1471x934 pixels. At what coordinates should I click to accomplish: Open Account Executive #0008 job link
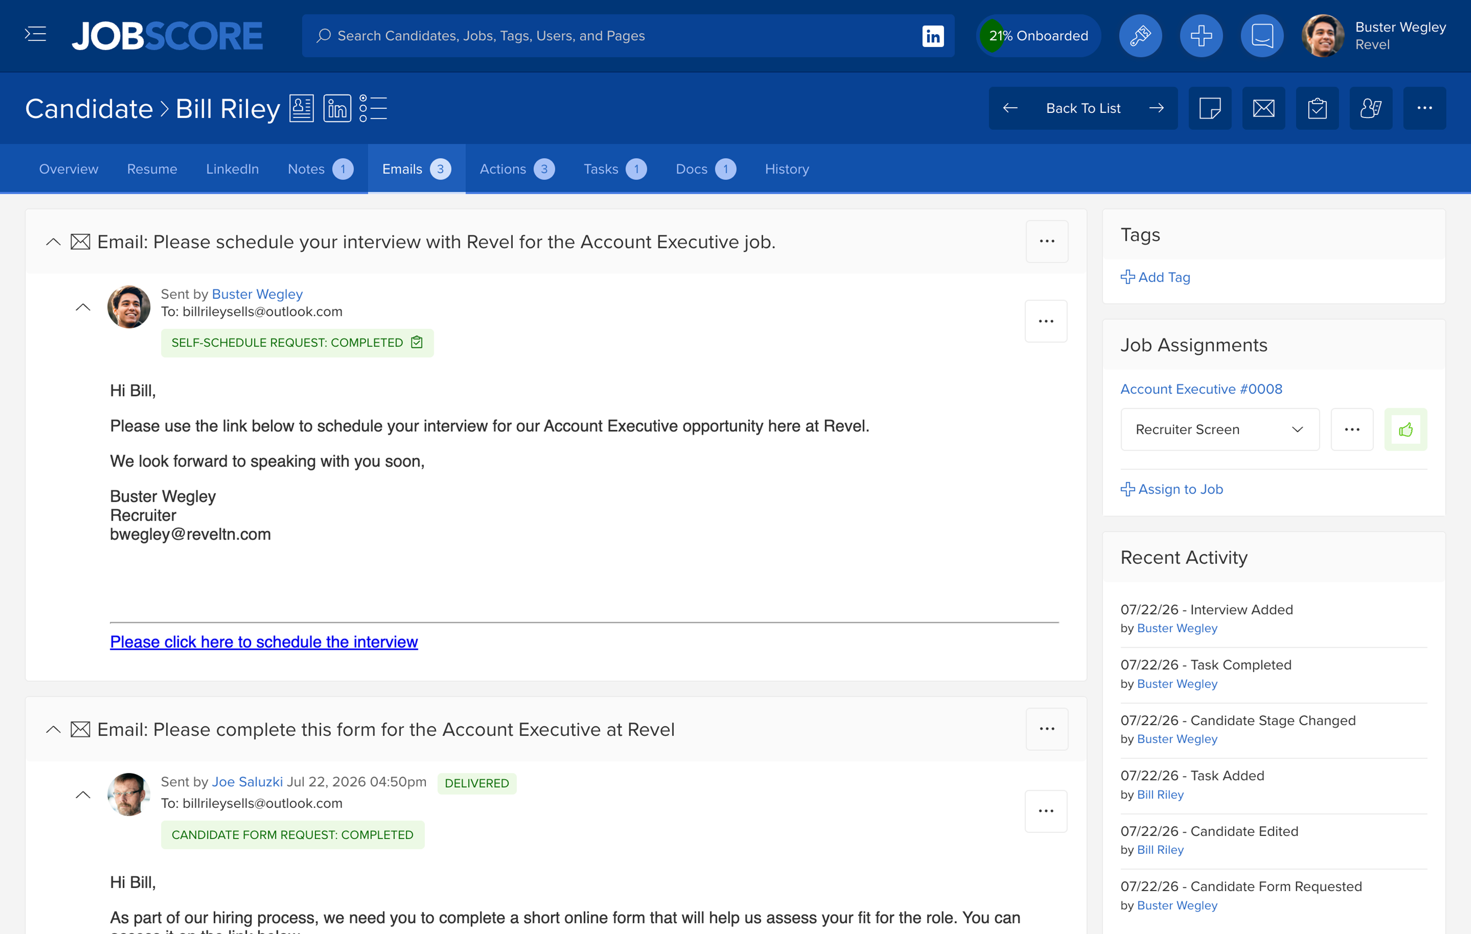(1201, 389)
